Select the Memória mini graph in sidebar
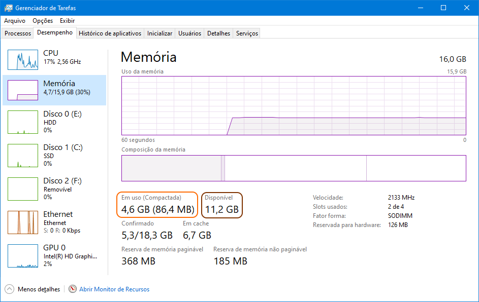This screenshot has height=302, width=479. [23, 90]
